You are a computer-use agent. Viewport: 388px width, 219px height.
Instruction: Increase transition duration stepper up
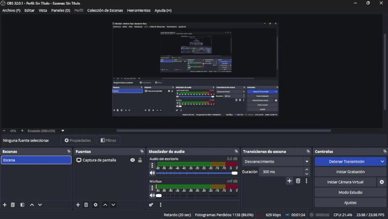pos(307,170)
